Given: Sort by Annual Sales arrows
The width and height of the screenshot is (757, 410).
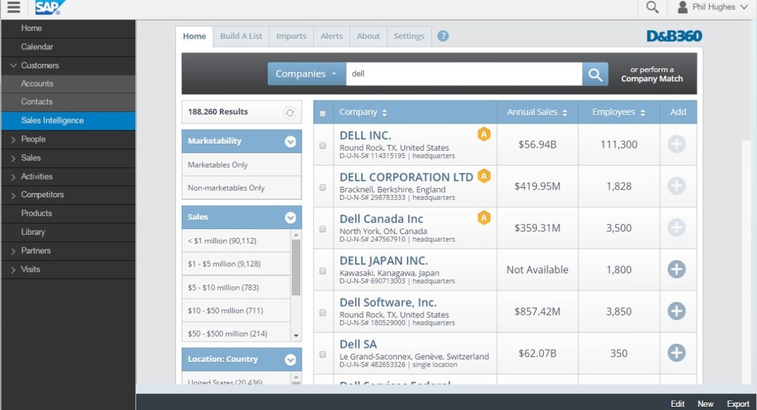Looking at the screenshot, I should tap(565, 112).
